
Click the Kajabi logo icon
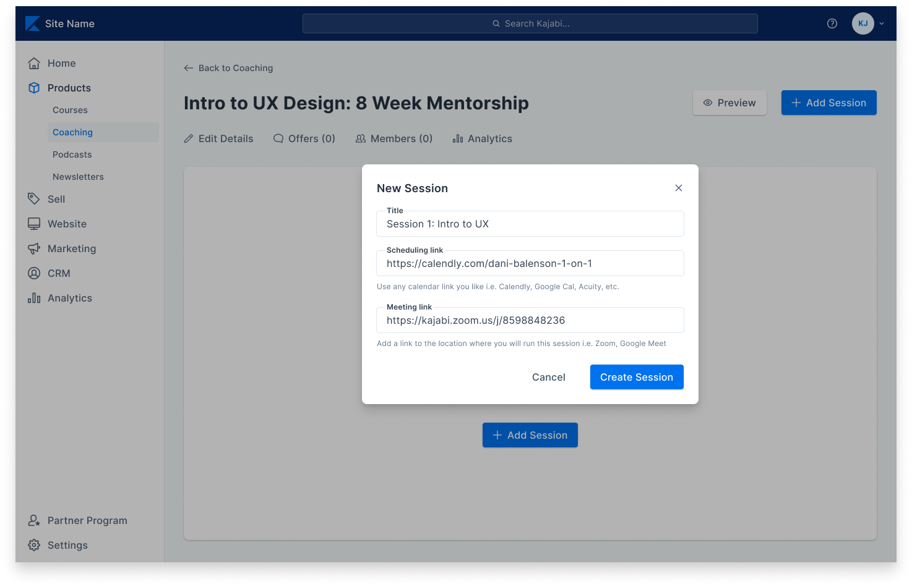click(x=32, y=23)
